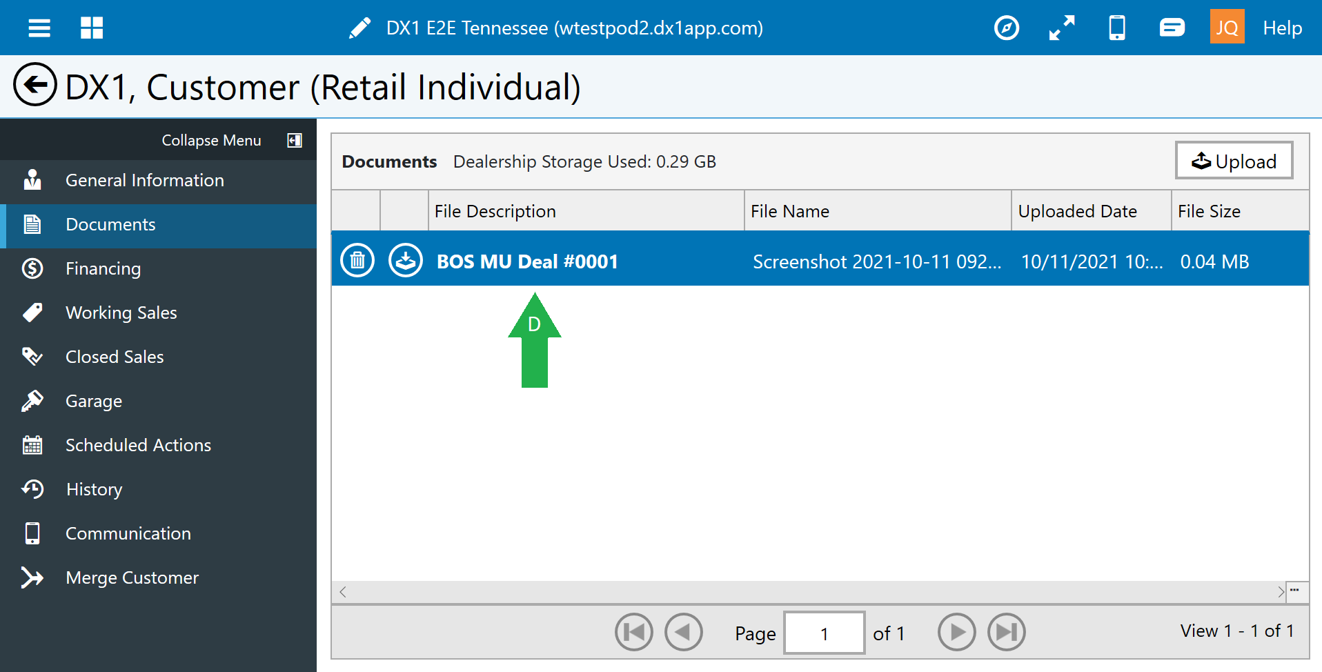The image size is (1322, 672).
Task: Sort by File Size column header
Action: 1240,211
